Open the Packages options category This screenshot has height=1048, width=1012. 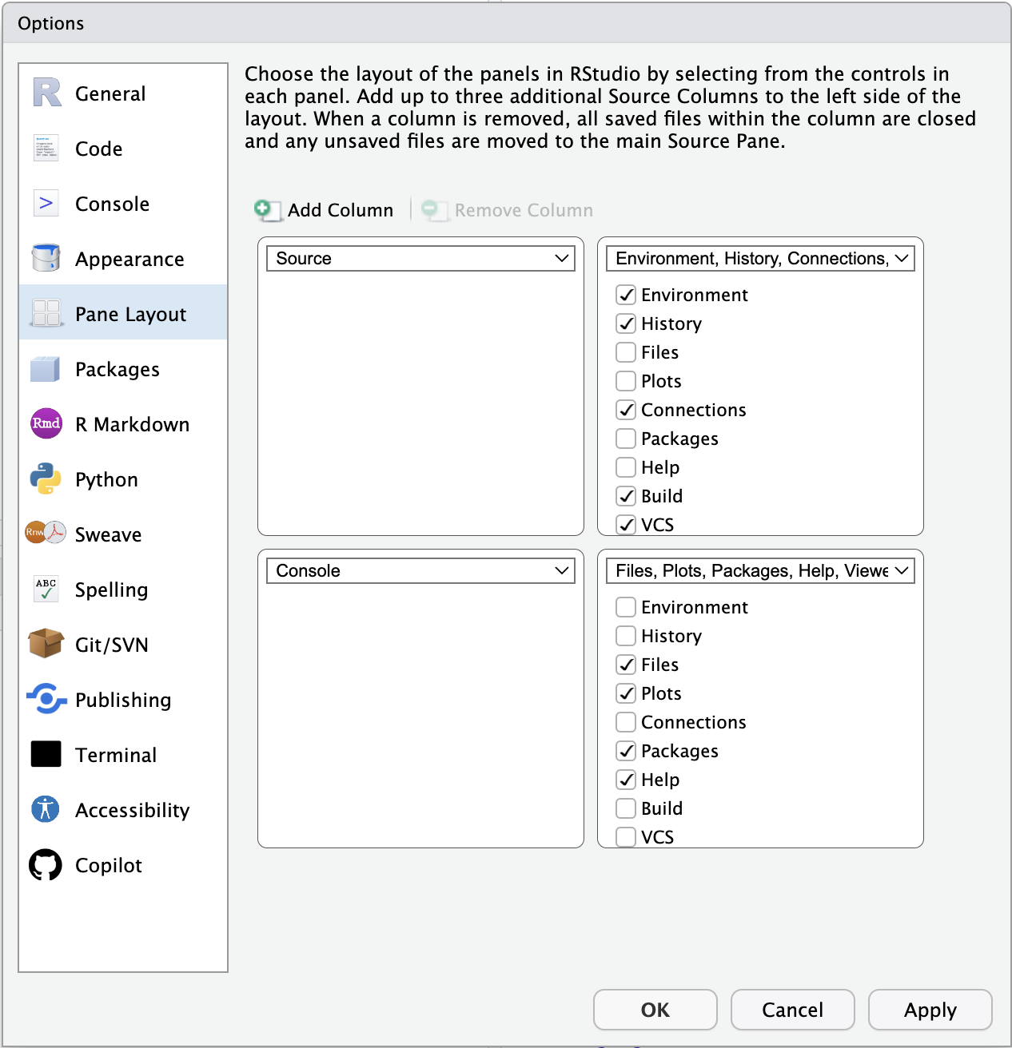click(x=123, y=368)
